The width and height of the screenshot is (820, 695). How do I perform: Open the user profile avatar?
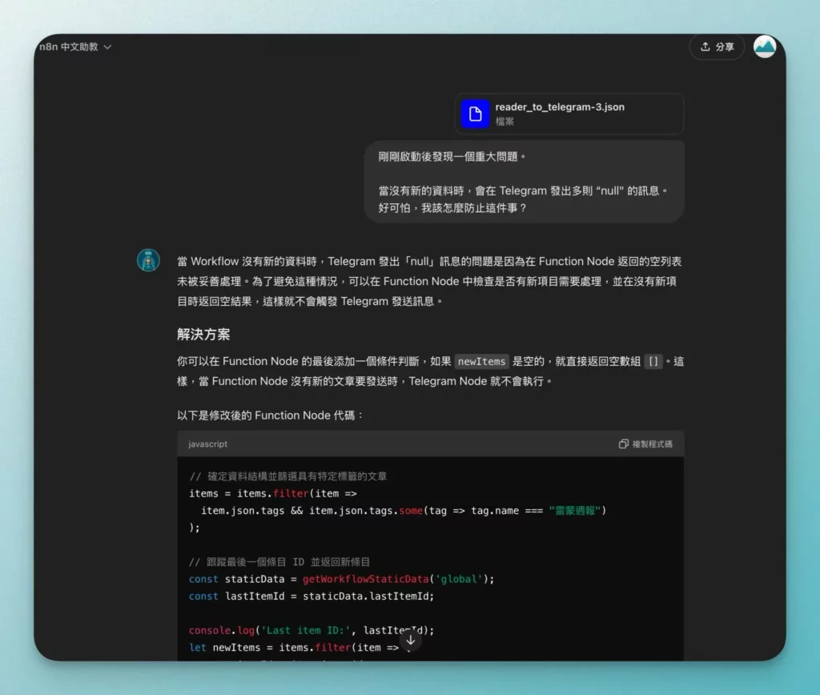pyautogui.click(x=765, y=46)
